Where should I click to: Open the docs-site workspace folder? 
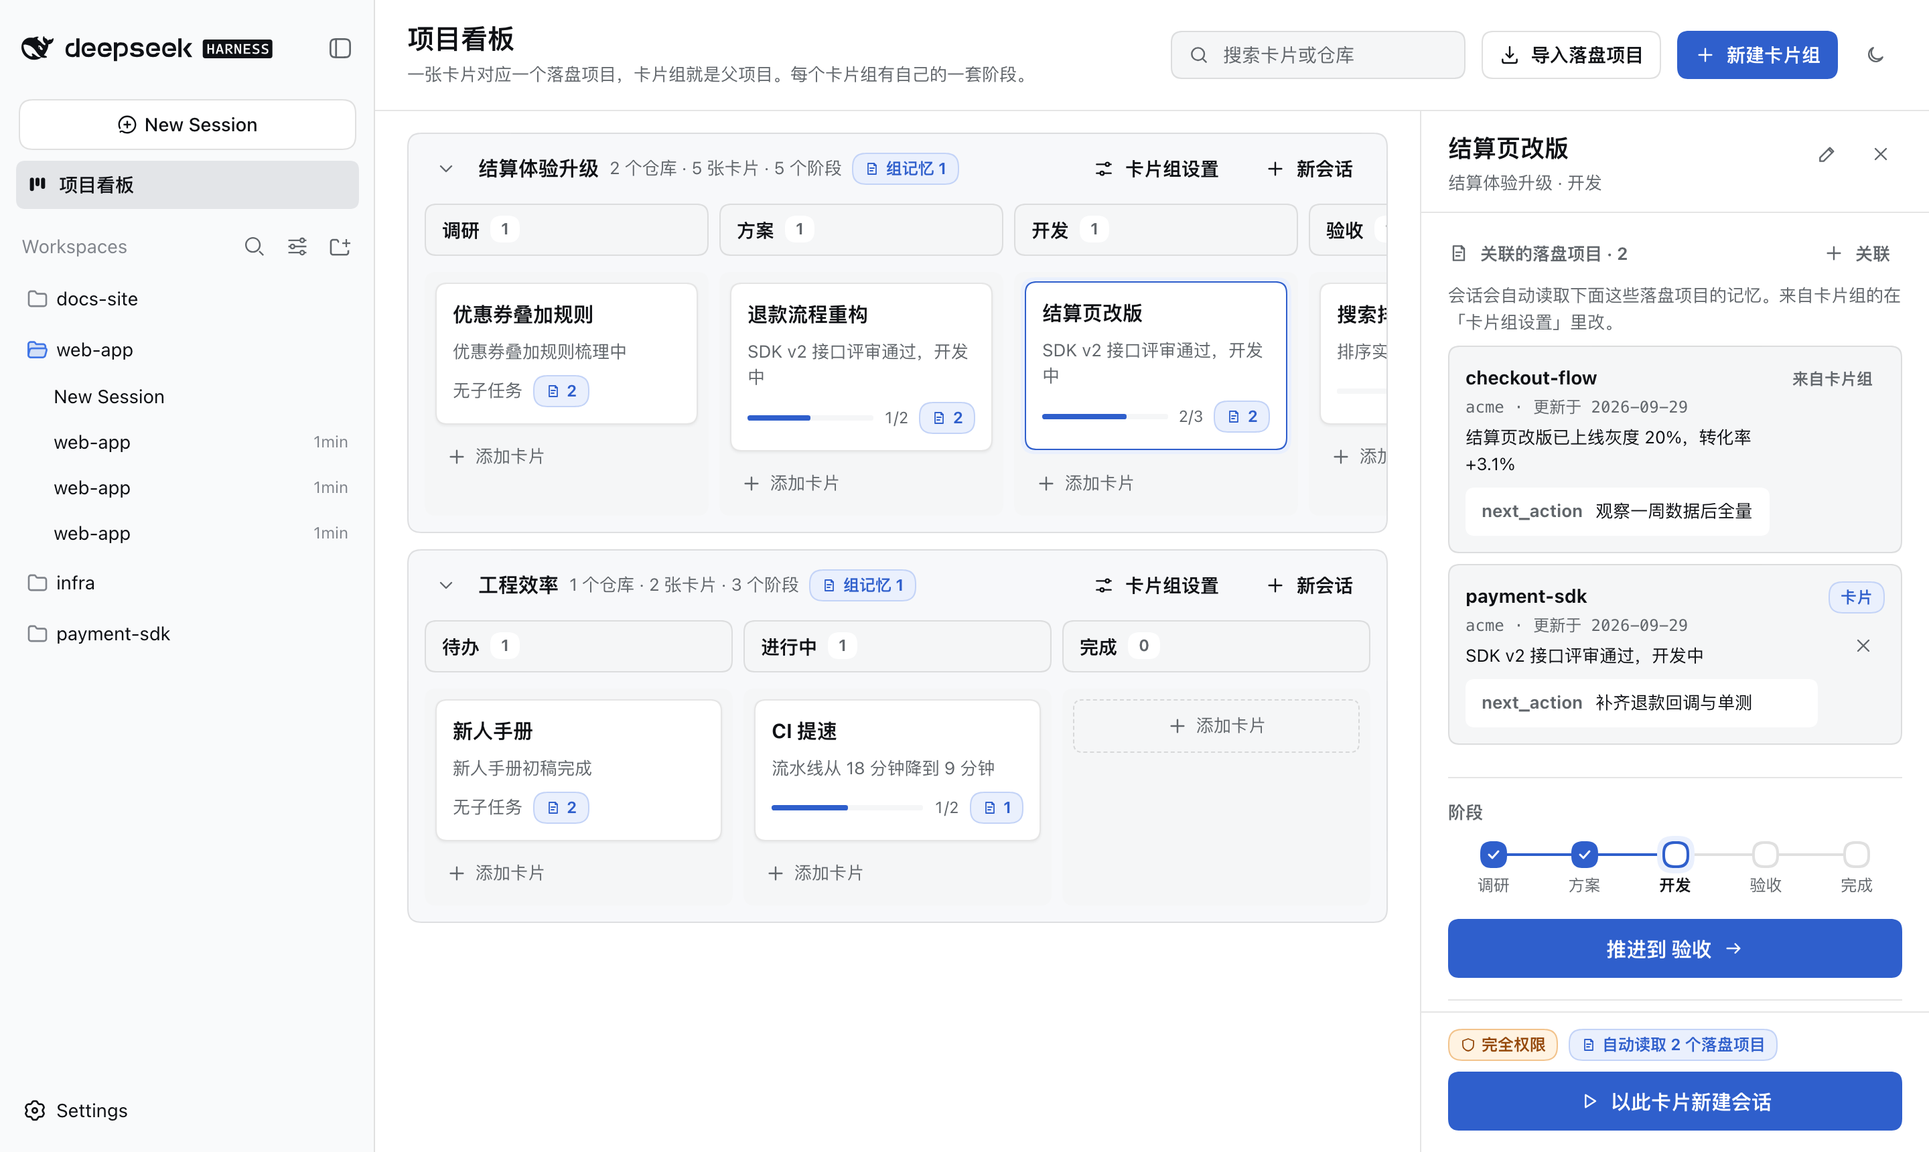click(188, 299)
